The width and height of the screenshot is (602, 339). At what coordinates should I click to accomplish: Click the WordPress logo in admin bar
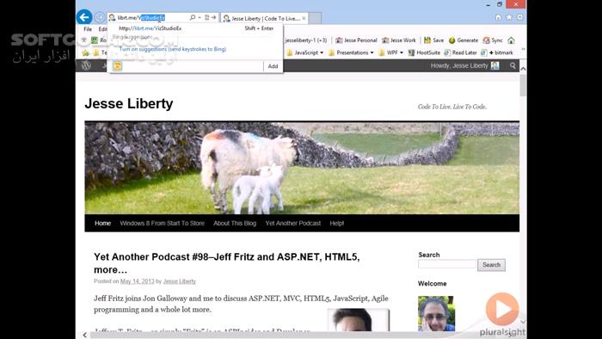pos(86,65)
